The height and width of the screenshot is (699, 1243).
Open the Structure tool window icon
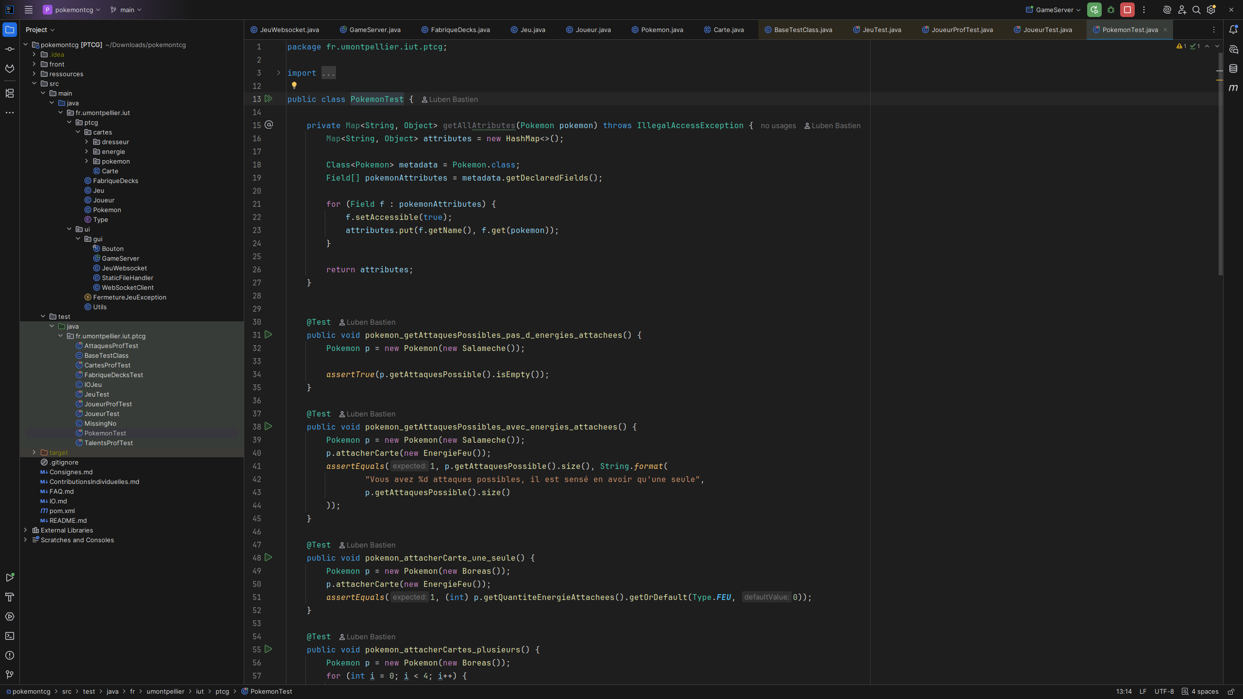10,93
